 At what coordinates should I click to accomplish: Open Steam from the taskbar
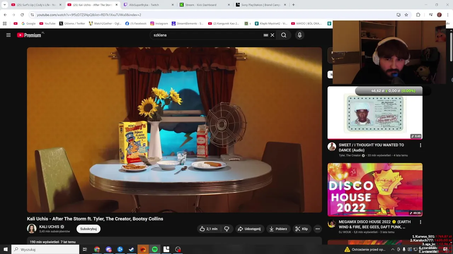click(131, 249)
